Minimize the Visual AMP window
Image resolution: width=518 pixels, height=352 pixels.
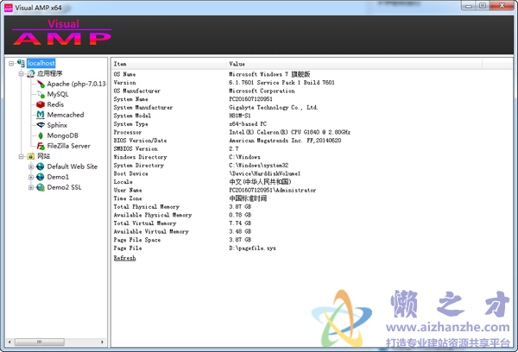(469, 6)
